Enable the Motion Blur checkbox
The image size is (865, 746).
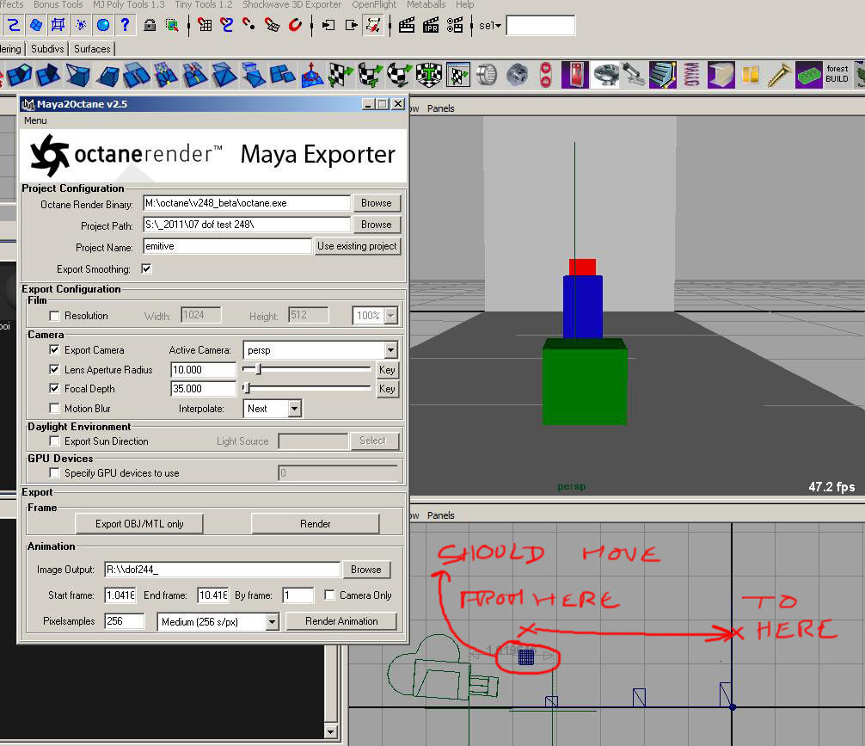click(54, 408)
